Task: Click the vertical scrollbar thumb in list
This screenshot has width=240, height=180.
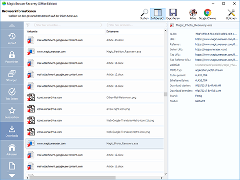Action: point(166,94)
